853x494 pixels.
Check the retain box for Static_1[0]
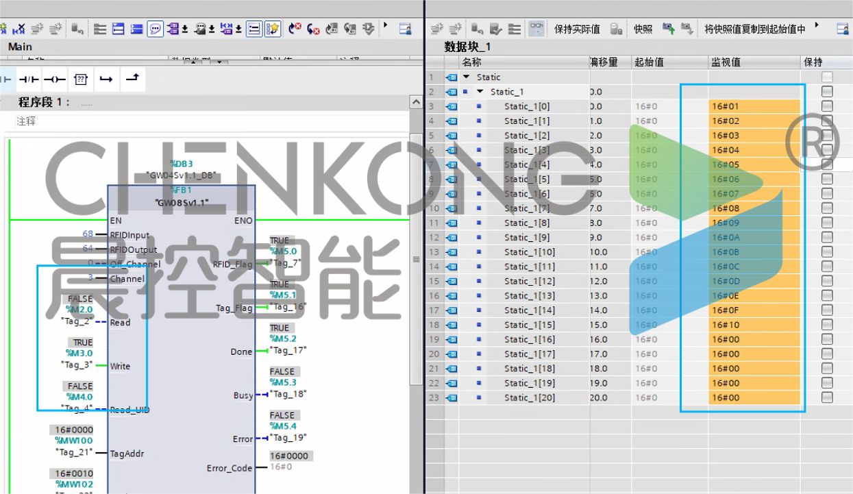[827, 106]
